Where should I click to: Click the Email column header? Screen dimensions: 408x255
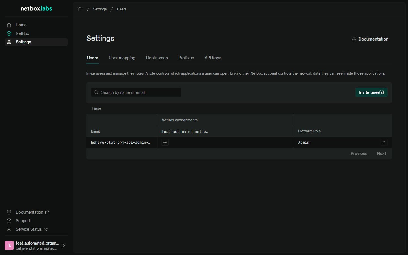(95, 131)
